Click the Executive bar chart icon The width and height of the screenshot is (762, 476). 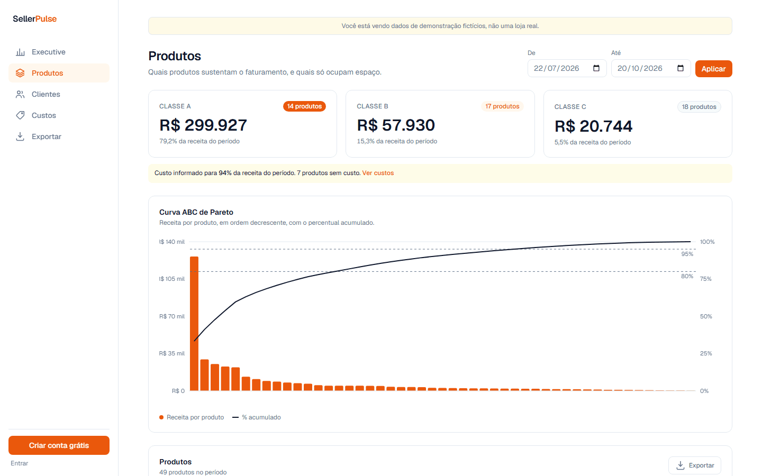(x=20, y=52)
